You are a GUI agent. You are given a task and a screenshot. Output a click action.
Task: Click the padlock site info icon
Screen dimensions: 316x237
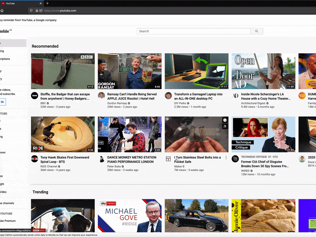(37, 10)
